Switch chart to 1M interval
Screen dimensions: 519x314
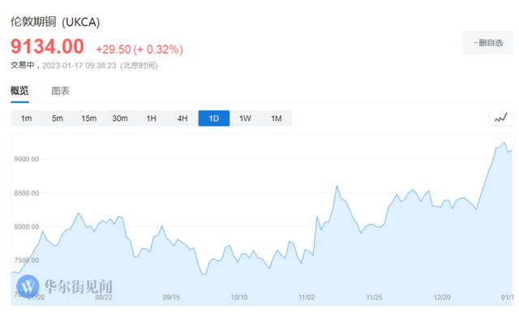tap(277, 118)
